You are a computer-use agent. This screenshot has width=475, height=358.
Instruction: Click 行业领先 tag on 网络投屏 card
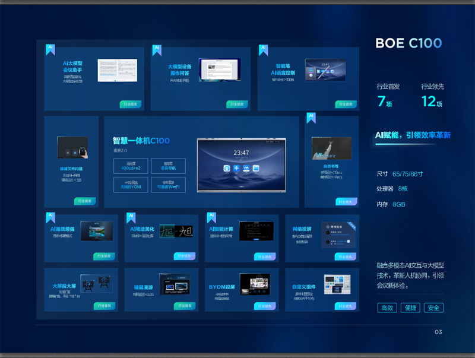click(346, 257)
